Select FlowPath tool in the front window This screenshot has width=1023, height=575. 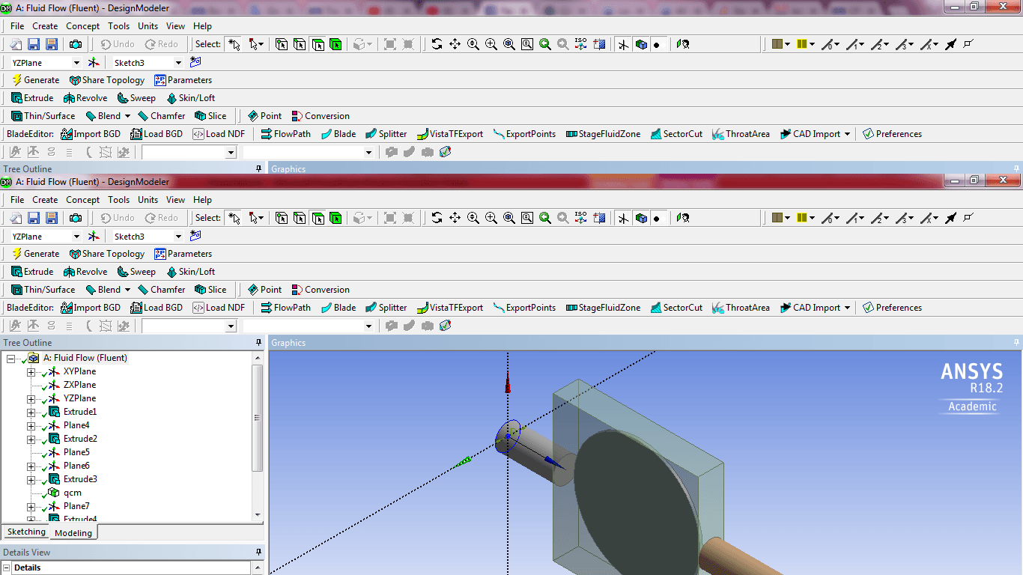285,308
